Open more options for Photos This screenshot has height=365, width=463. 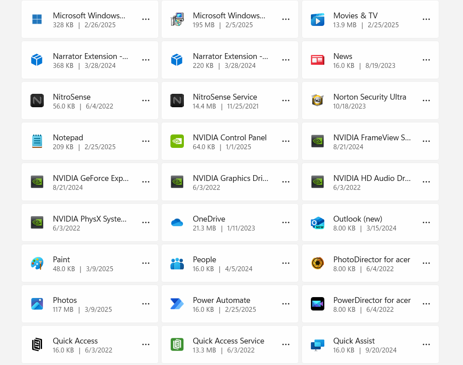tap(145, 304)
